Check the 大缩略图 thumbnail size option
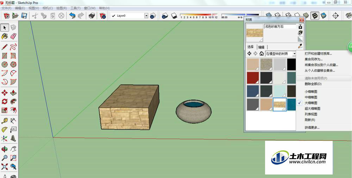Screen dimensions: 352x178 311,103
